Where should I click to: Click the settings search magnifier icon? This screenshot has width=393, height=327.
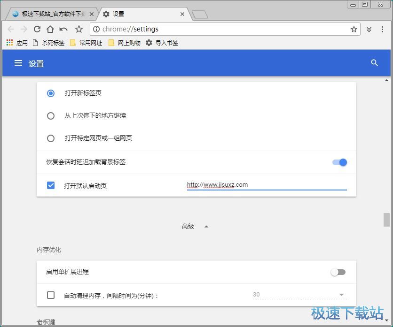coord(374,63)
